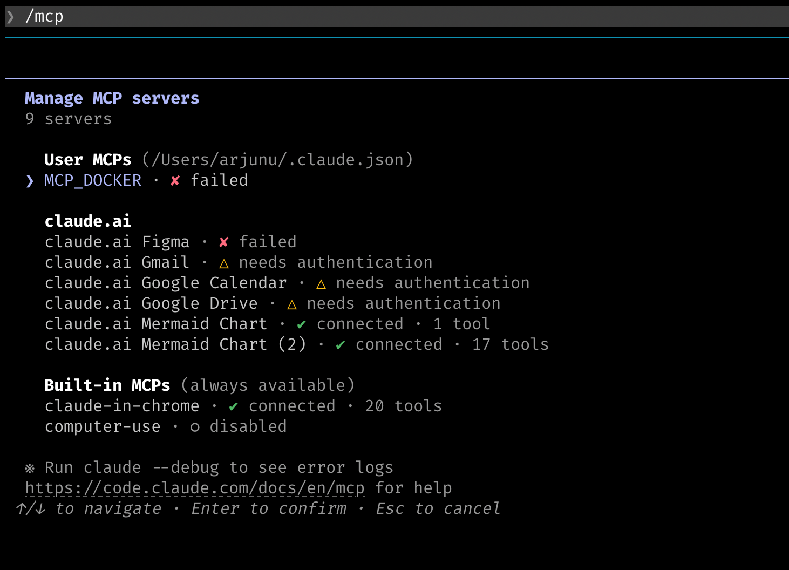Click the '20 tools' count text
Viewport: 789px width, 570px height.
[404, 406]
